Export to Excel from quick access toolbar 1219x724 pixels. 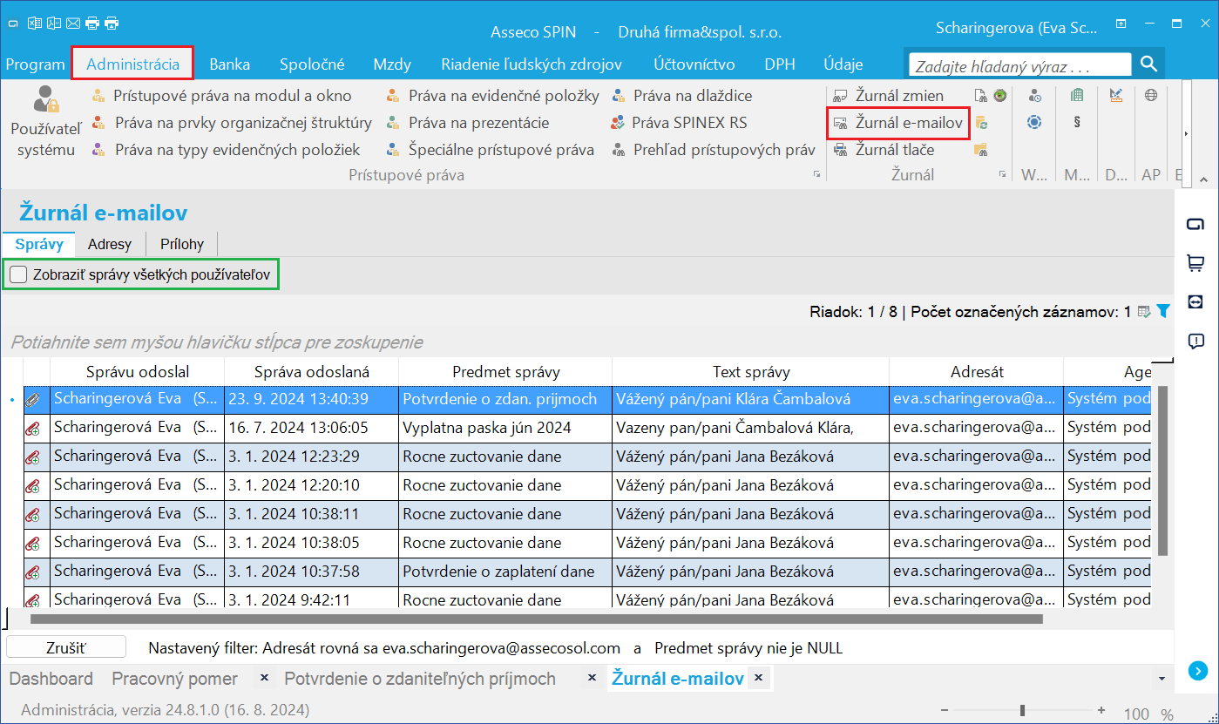(36, 24)
